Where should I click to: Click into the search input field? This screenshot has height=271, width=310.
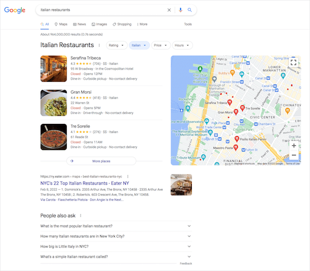coord(102,10)
